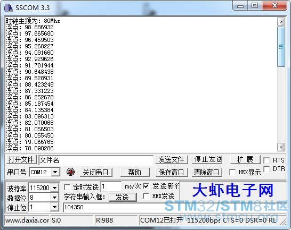Enable HEX发送 hex sending
Image resolution: width=291 pixels, height=230 pixels.
146,196
